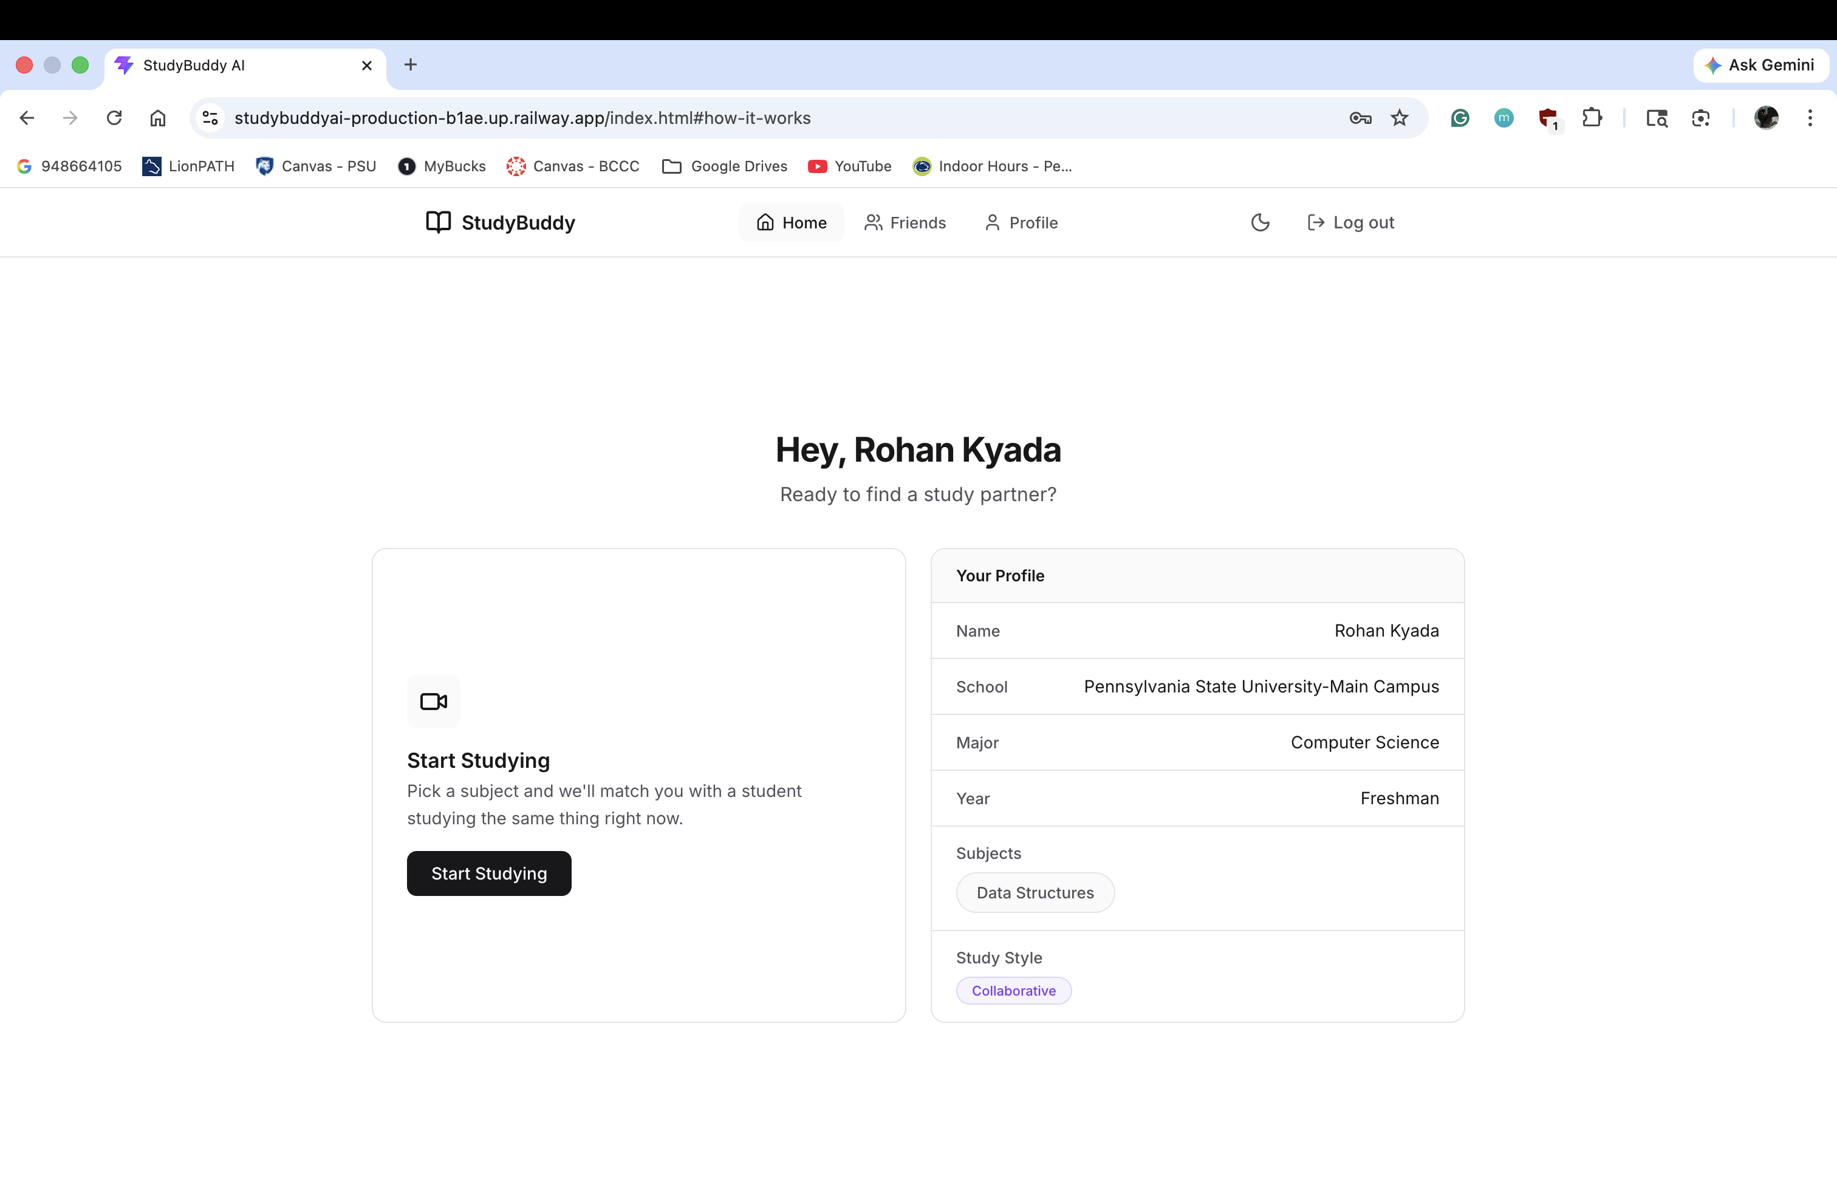Reload the page with the refresh icon
Screen dimensions: 1837x1193
(114, 118)
